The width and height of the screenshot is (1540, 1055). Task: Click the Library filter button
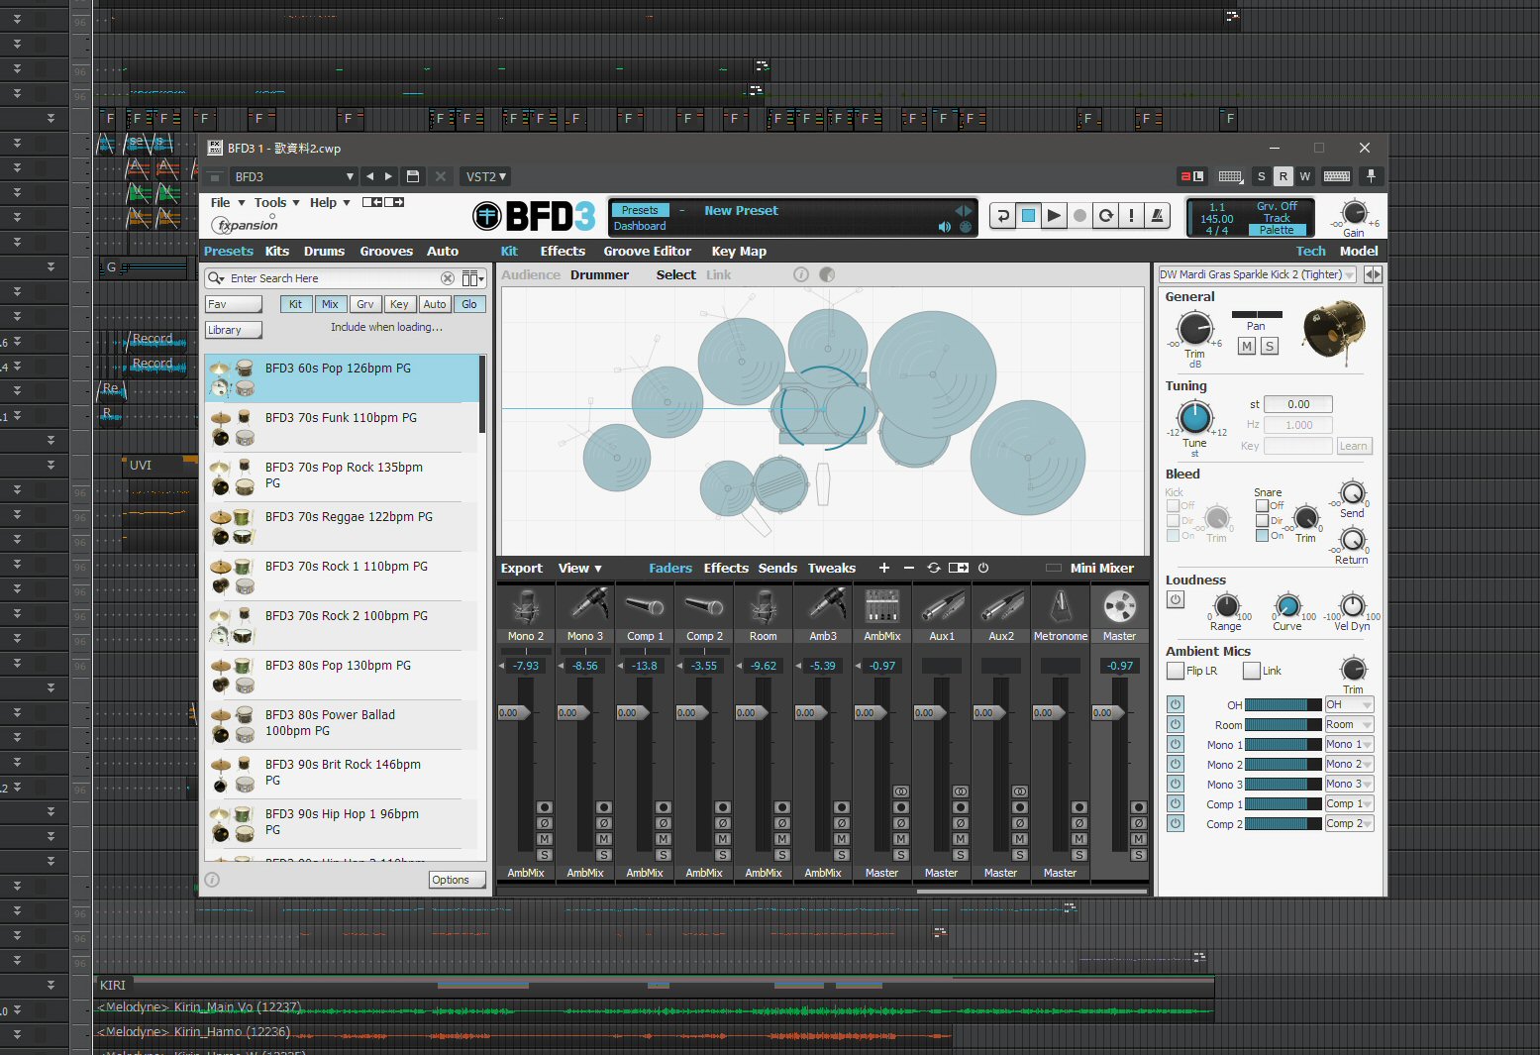pos(234,330)
